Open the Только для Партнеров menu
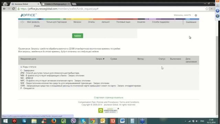This screenshot has width=220, height=124. [x=56, y=22]
